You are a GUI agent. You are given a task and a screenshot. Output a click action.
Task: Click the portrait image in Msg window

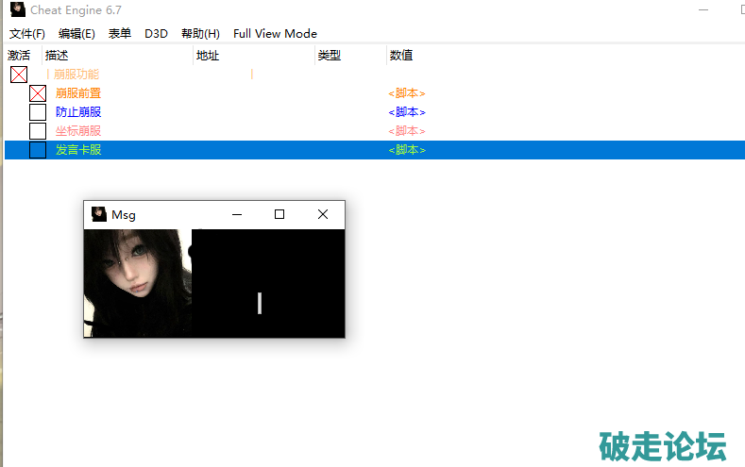137,282
